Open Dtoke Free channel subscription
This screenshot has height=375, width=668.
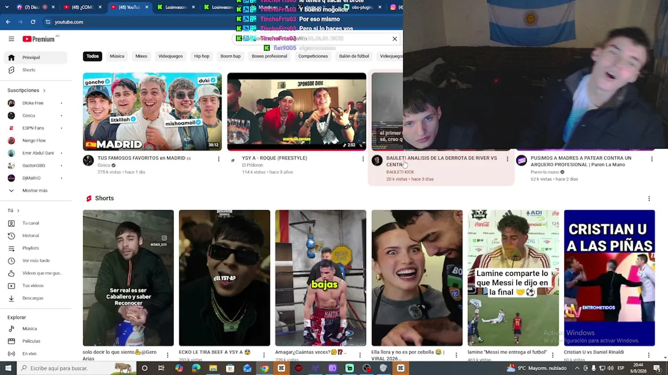click(35, 103)
